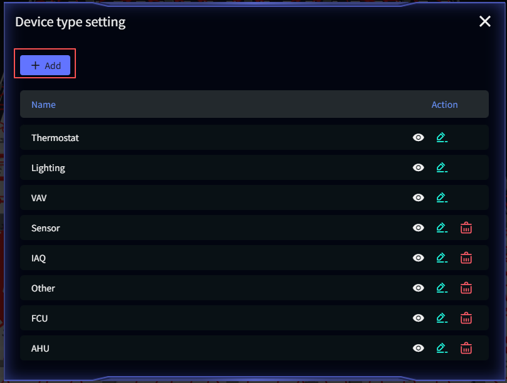Edit the Lighting device type
Screen dimensions: 507x383
[442, 167]
